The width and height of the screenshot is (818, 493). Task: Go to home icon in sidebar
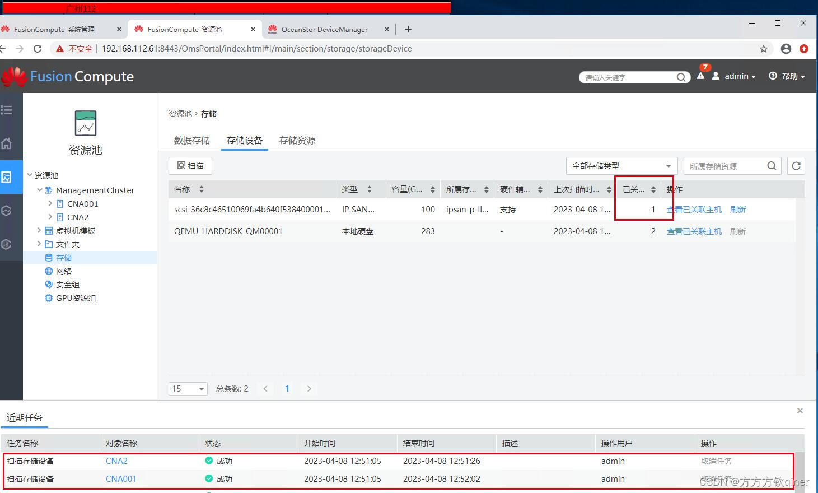[7, 143]
